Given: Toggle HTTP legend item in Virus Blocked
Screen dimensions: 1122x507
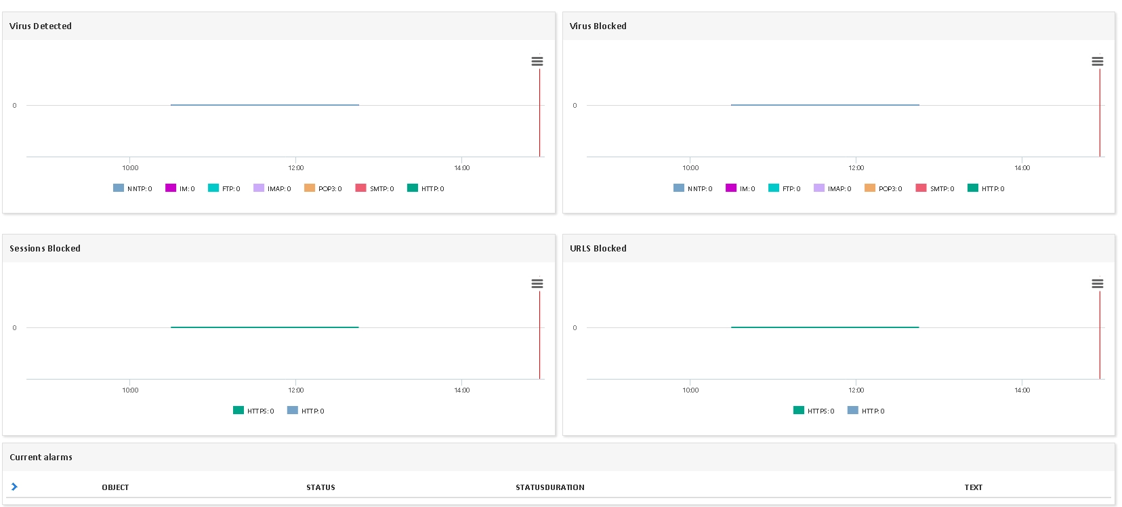Looking at the screenshot, I should click(x=986, y=188).
